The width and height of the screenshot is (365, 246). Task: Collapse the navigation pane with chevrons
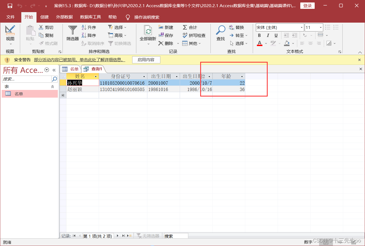coord(54,70)
